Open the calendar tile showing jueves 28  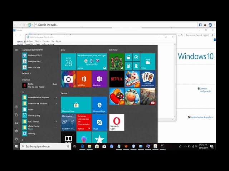[68, 62]
